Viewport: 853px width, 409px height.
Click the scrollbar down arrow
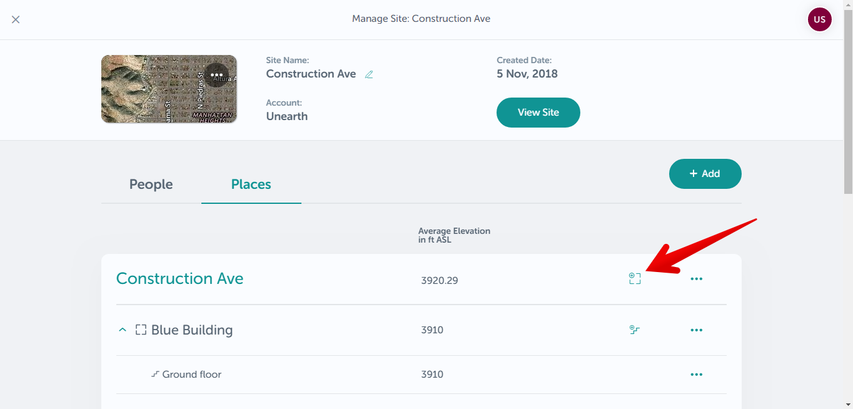pyautogui.click(x=848, y=403)
